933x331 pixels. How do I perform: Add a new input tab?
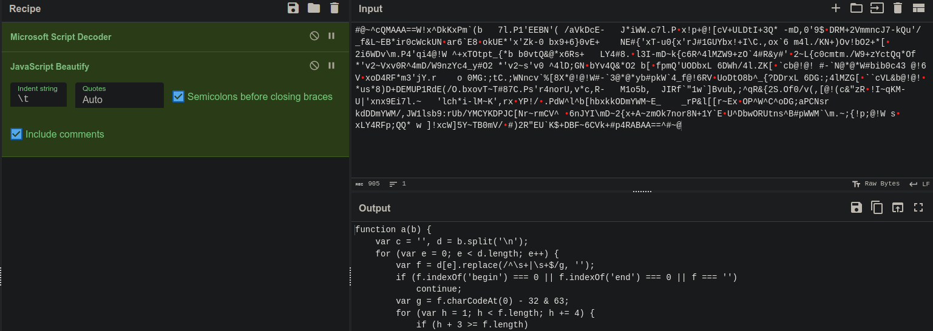pos(836,8)
